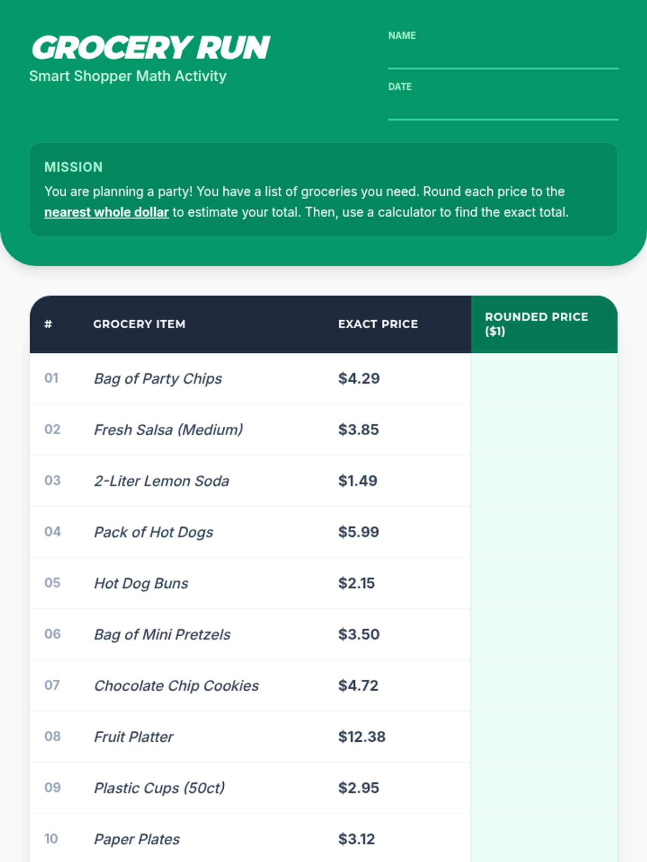Select the rounded price cell for Mini Pretzels

[544, 635]
